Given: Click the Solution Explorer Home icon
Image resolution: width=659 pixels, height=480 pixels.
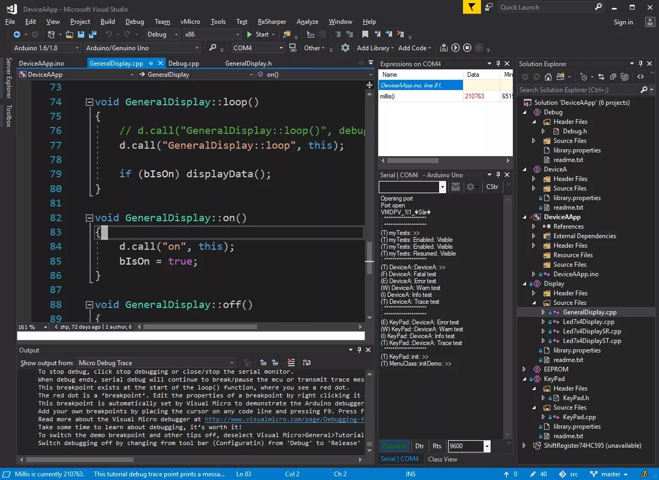Looking at the screenshot, I should (x=548, y=77).
